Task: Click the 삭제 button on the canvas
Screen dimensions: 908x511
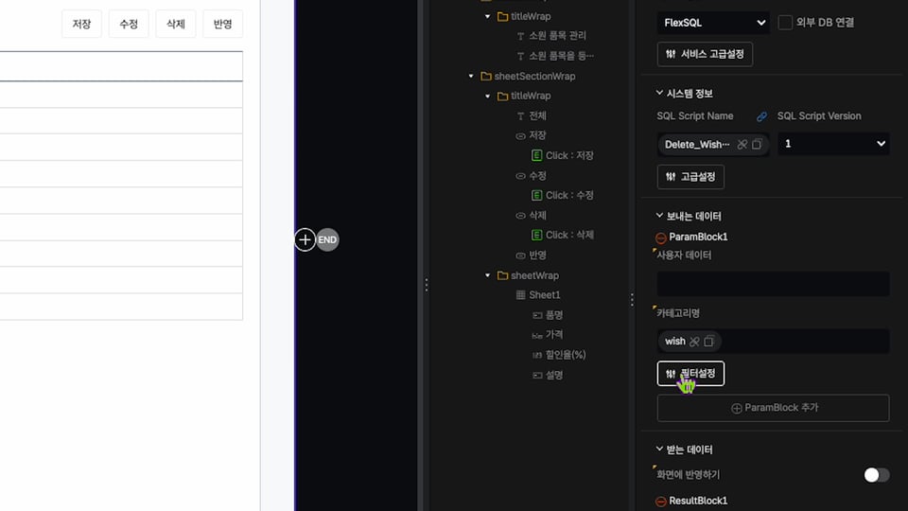Action: pyautogui.click(x=176, y=24)
